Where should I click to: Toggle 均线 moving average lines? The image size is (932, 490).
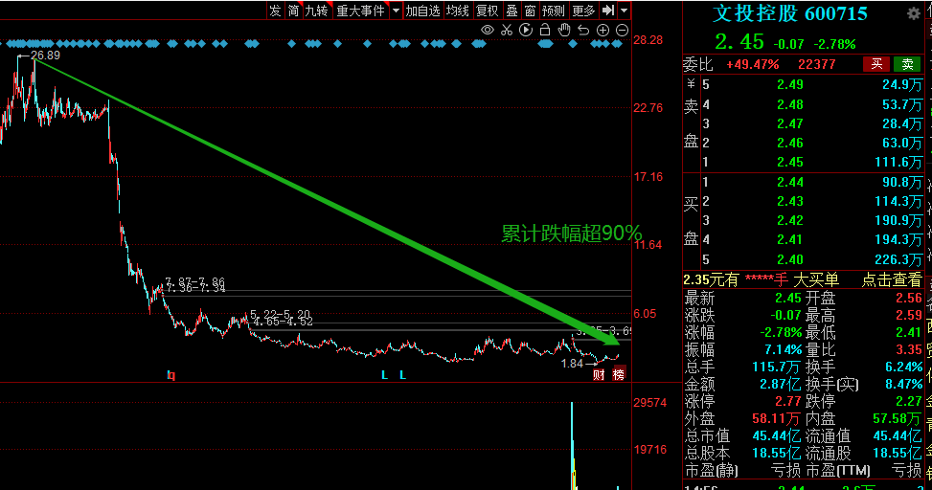click(458, 11)
